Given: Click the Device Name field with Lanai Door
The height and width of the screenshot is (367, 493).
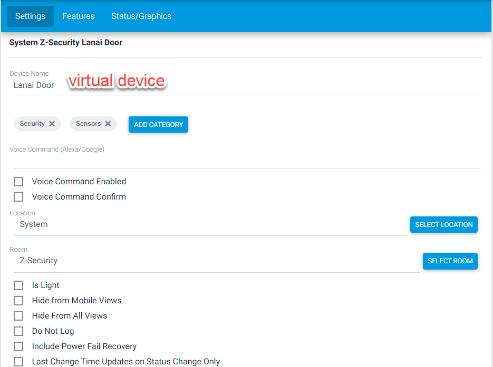Looking at the screenshot, I should click(247, 85).
